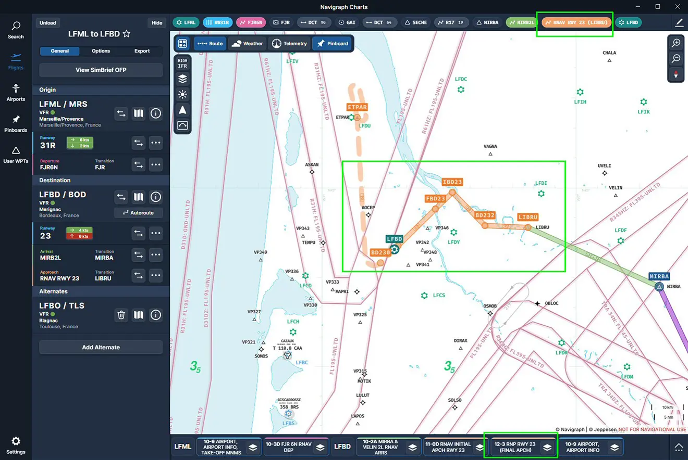
Task: Open layers for 12-3 RNP RWY 23 chart
Action: pyautogui.click(x=547, y=446)
